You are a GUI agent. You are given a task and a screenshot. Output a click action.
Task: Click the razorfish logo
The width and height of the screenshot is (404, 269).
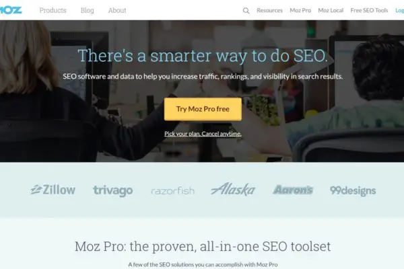pos(172,191)
